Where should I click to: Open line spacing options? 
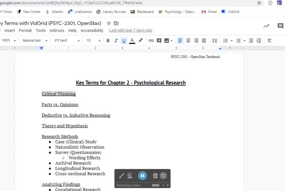click(215, 40)
